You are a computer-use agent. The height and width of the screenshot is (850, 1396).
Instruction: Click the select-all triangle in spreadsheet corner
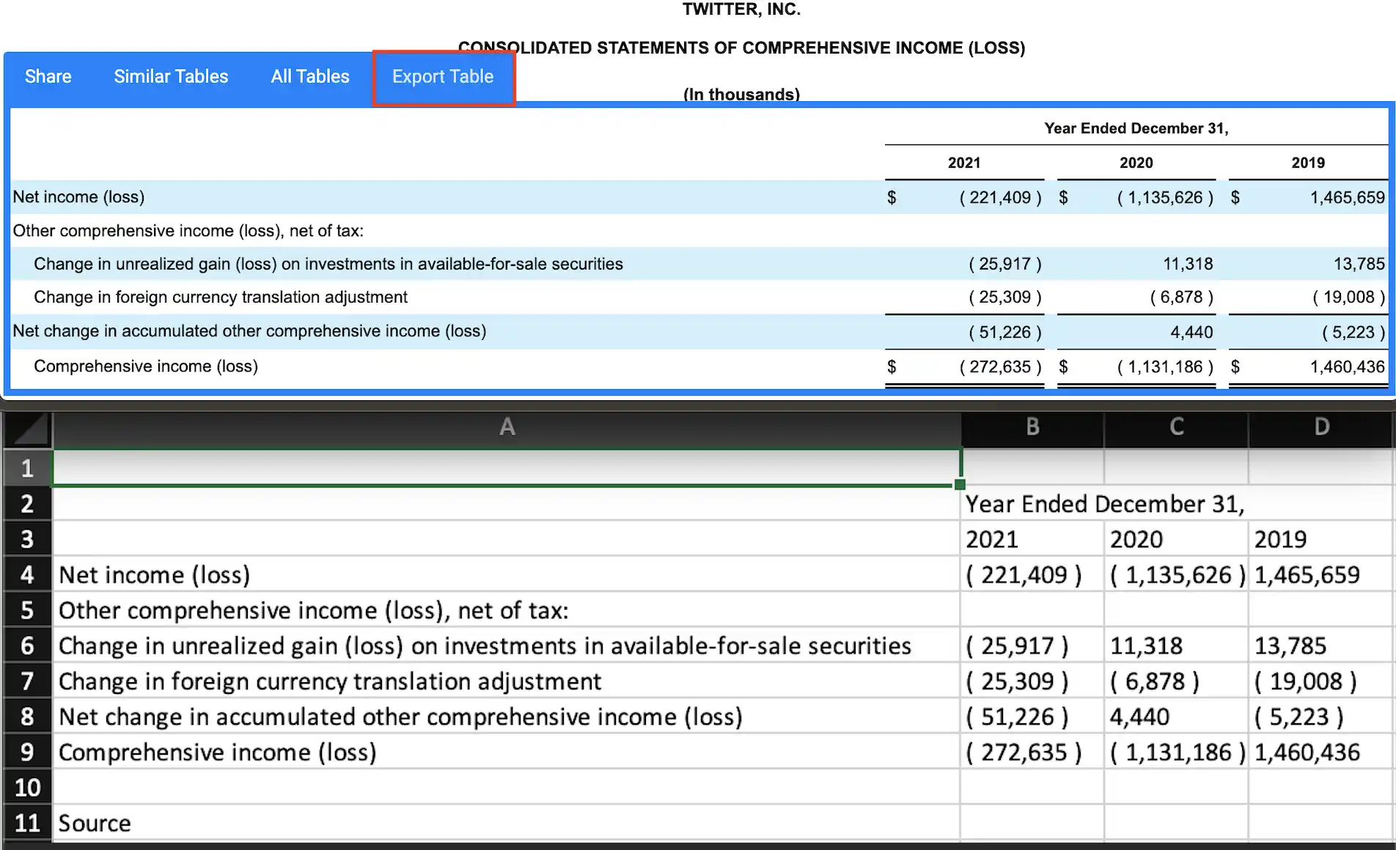coord(26,429)
